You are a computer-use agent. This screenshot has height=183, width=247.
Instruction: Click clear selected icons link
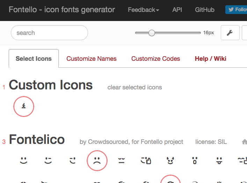click(x=135, y=87)
